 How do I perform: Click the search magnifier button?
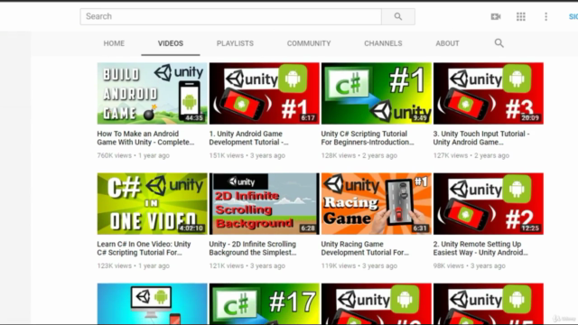click(398, 16)
